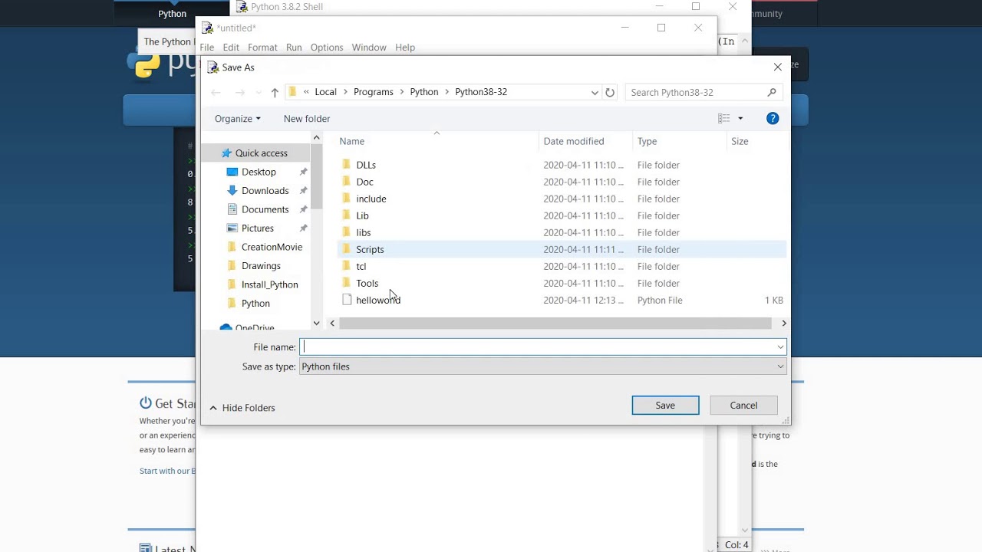Click the Cancel button
The width and height of the screenshot is (982, 552).
(743, 406)
